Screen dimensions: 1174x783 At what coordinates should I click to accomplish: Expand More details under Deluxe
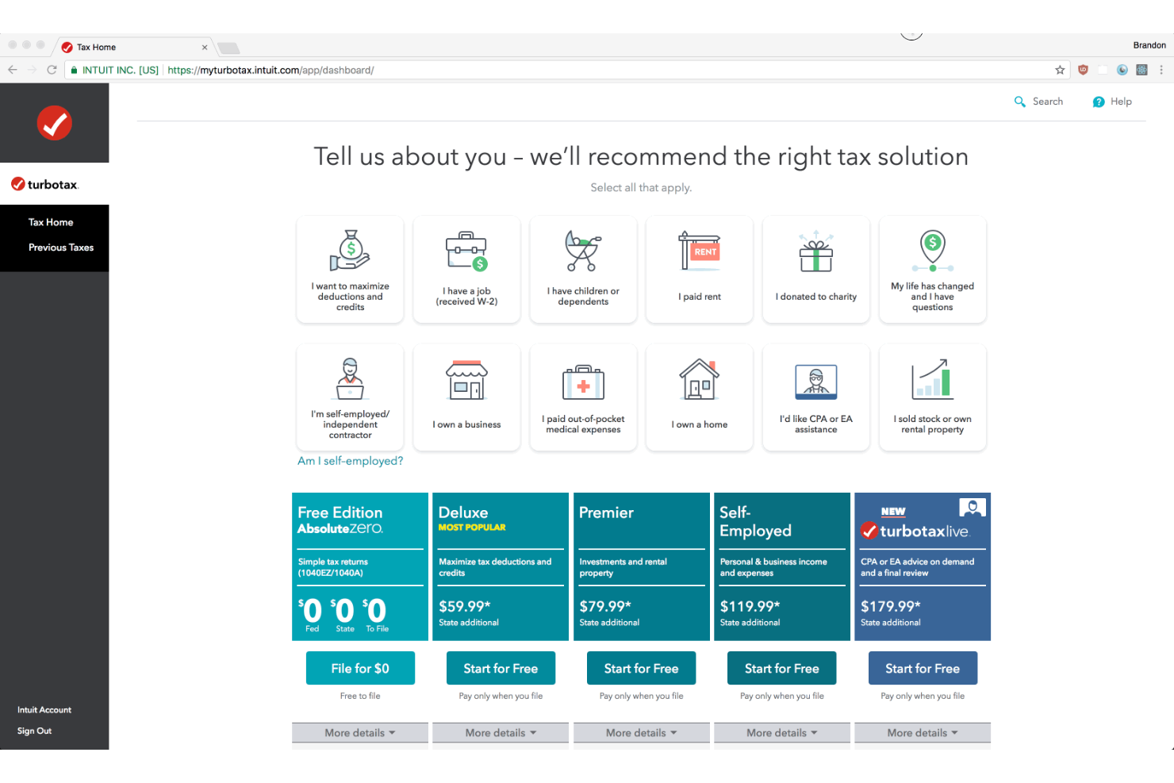point(501,733)
